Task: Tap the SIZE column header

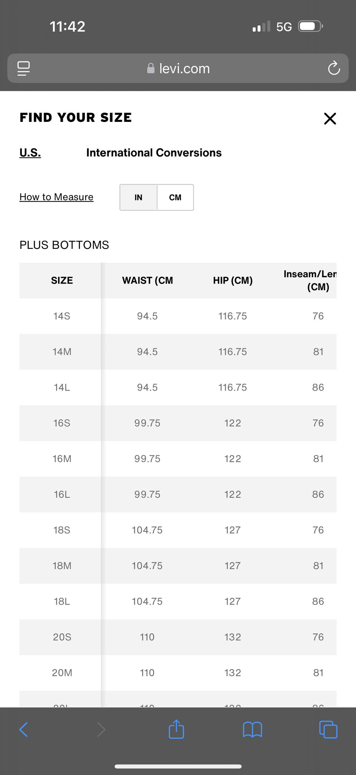Action: [x=62, y=281]
